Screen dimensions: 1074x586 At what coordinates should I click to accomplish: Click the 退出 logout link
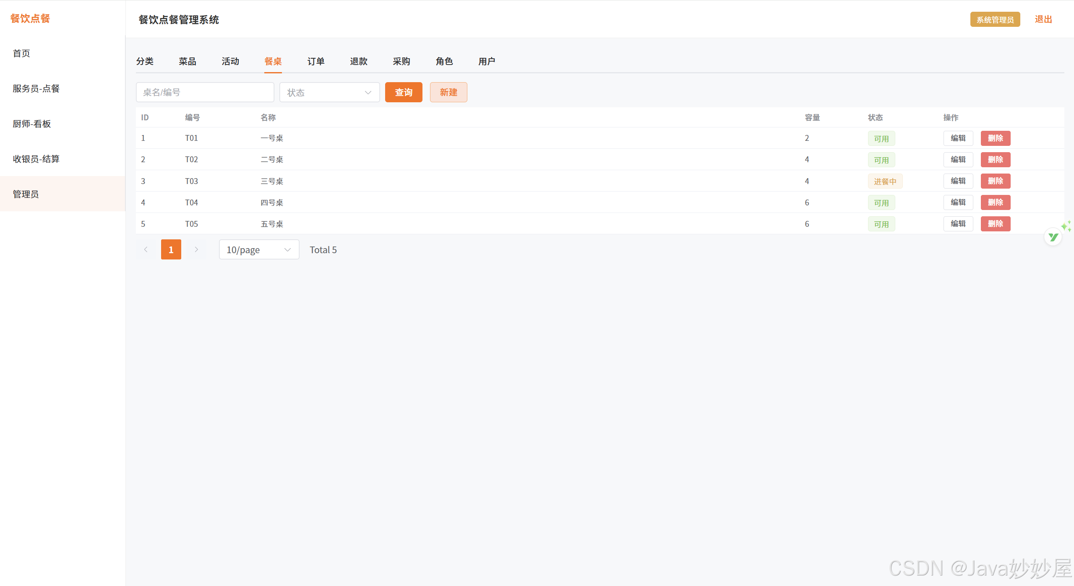[1043, 19]
